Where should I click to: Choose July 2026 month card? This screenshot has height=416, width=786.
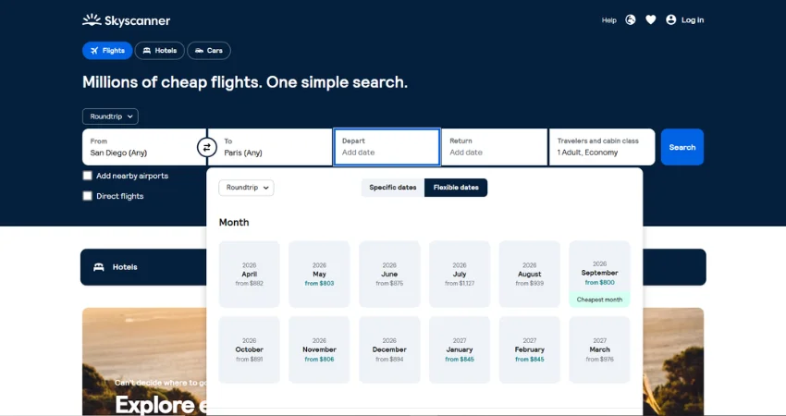[460, 275]
